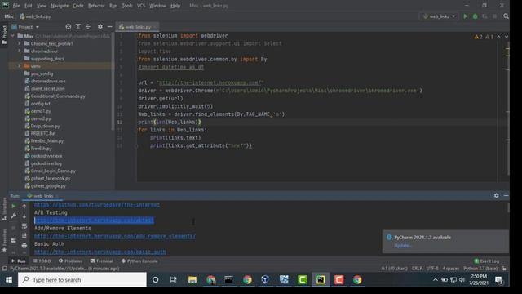This screenshot has height=294, width=522.
Task: Hide the Run tool window
Action: point(506,196)
